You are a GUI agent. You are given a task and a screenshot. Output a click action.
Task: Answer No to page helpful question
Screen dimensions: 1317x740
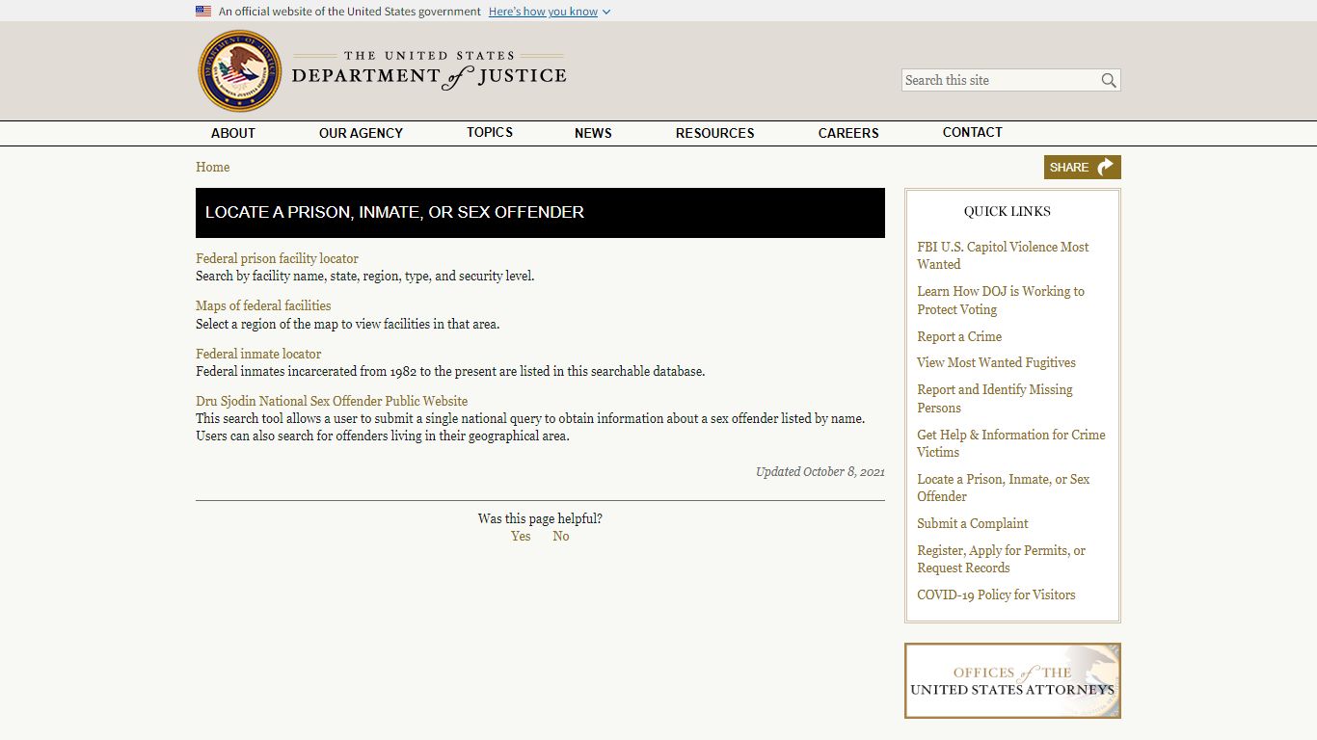pos(561,536)
